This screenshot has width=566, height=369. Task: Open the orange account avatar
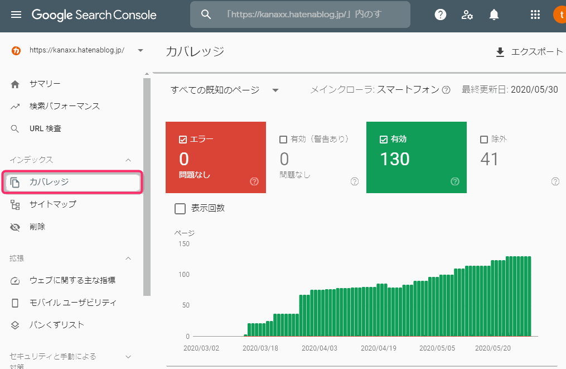coord(560,15)
